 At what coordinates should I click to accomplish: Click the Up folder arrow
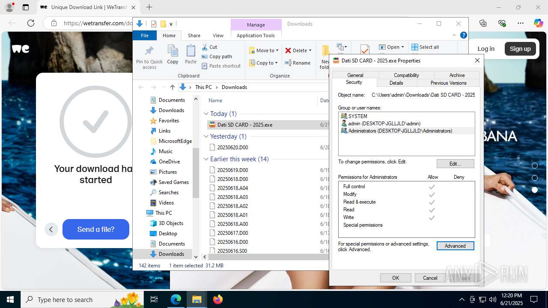(173, 87)
